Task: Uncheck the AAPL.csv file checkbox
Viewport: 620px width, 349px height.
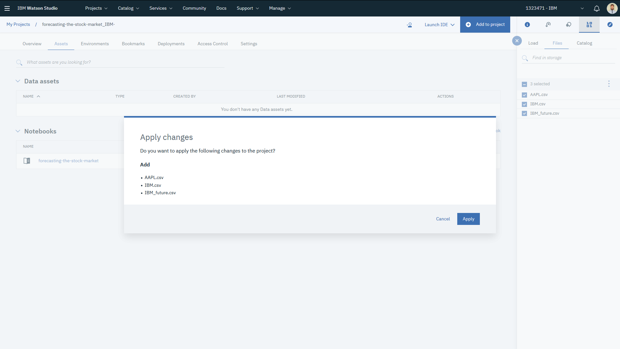Action: 524,95
